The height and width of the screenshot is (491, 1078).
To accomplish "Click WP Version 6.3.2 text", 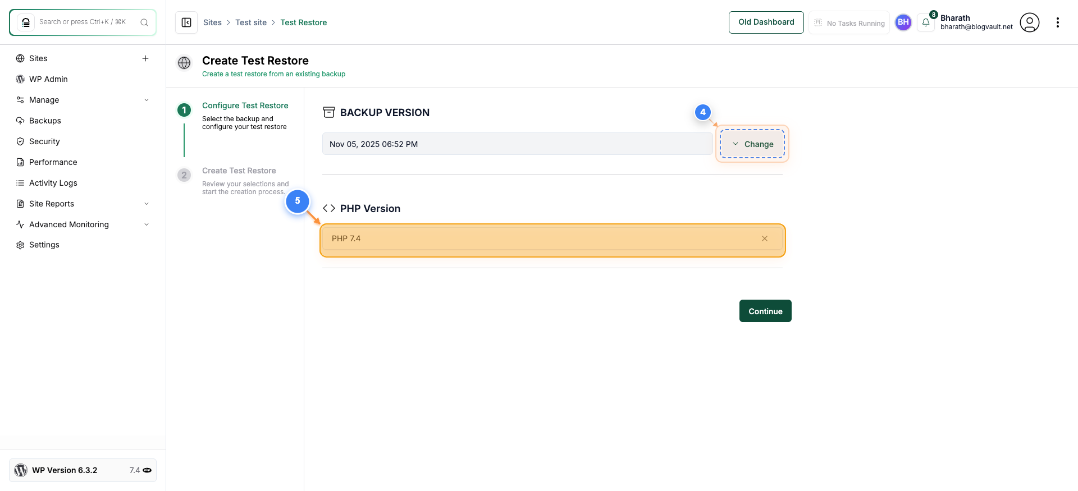I will click(65, 470).
